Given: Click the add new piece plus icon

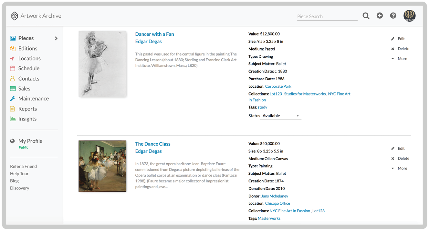Looking at the screenshot, I should point(380,15).
